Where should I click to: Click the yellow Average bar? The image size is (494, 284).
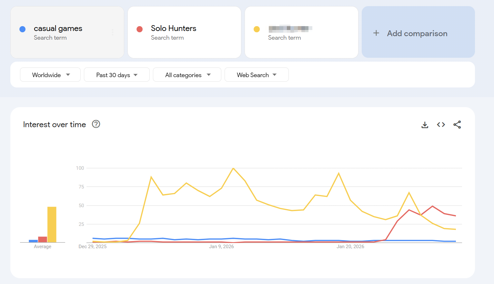click(52, 224)
